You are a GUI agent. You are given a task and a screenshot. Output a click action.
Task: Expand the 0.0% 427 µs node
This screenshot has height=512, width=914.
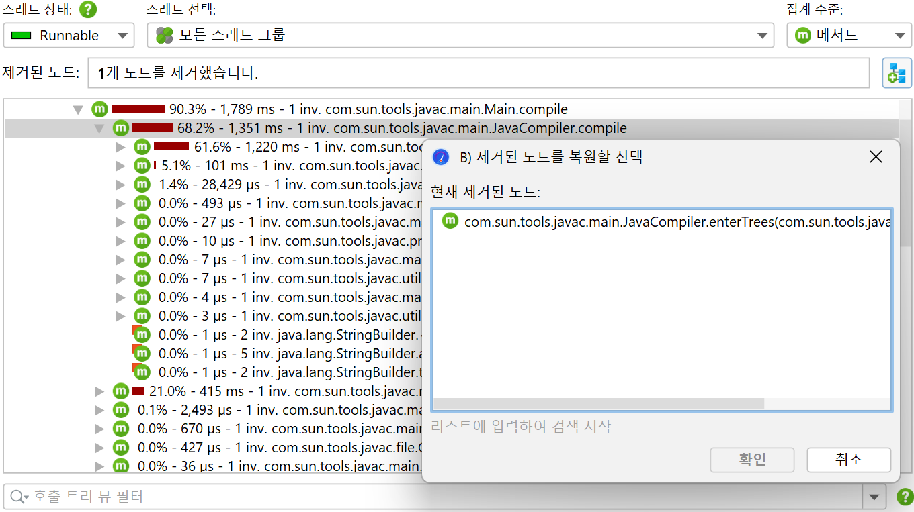pos(99,448)
